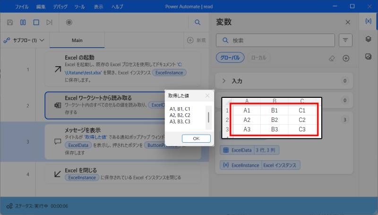Start the recorder with the circle icon
This screenshot has width=378, height=215.
coord(69,22)
